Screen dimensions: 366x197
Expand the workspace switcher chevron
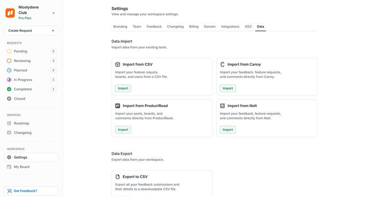coord(53,13)
